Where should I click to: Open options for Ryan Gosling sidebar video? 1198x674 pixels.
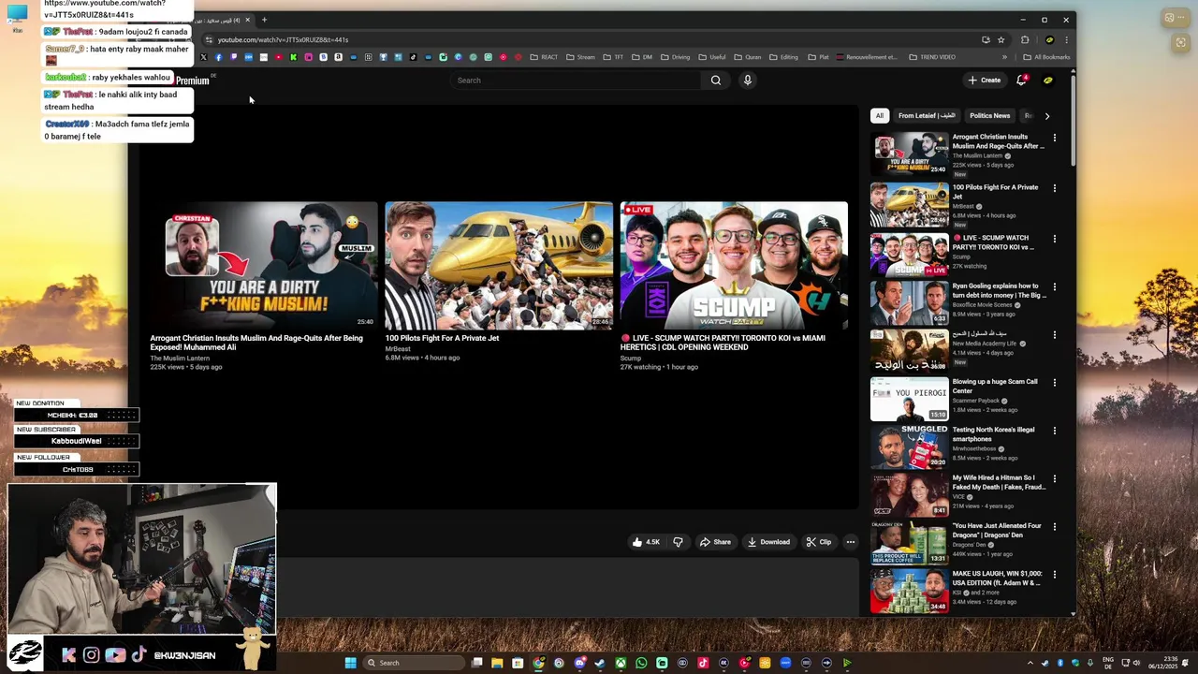1054,286
